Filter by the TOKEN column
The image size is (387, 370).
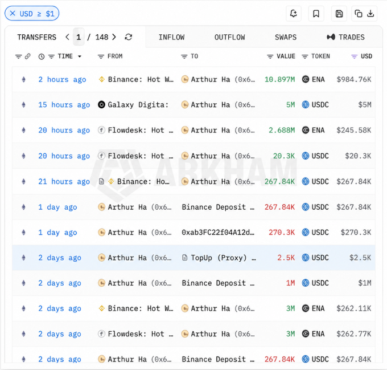305,56
